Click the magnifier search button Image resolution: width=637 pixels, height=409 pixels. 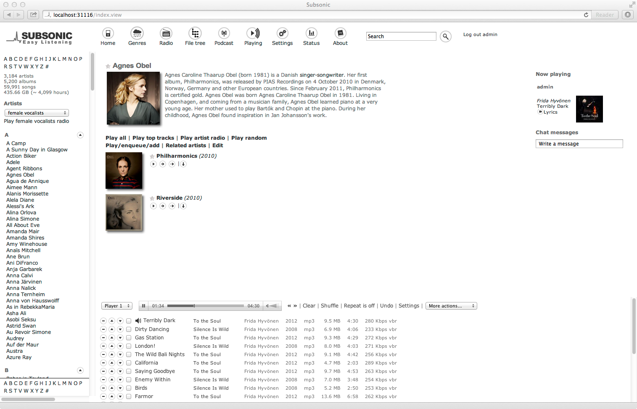[446, 36]
